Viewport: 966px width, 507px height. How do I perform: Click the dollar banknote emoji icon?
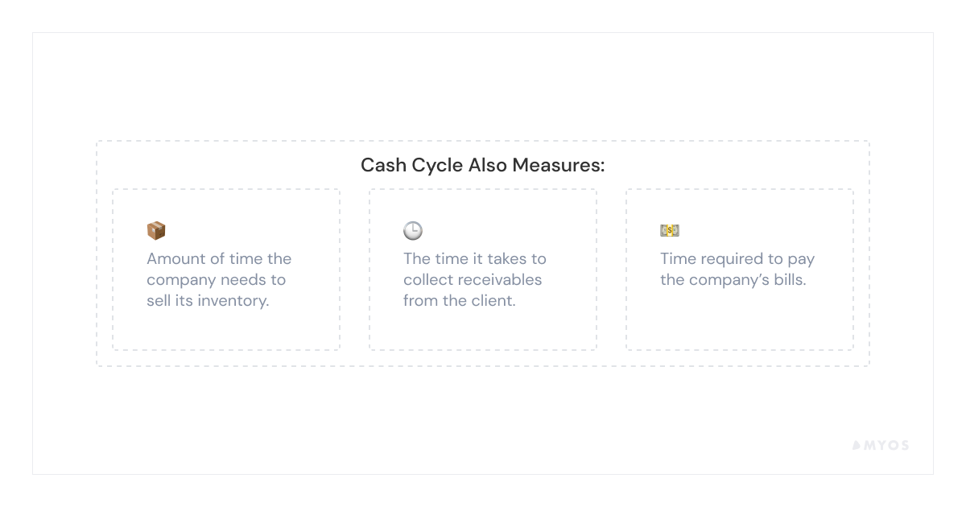tap(670, 231)
